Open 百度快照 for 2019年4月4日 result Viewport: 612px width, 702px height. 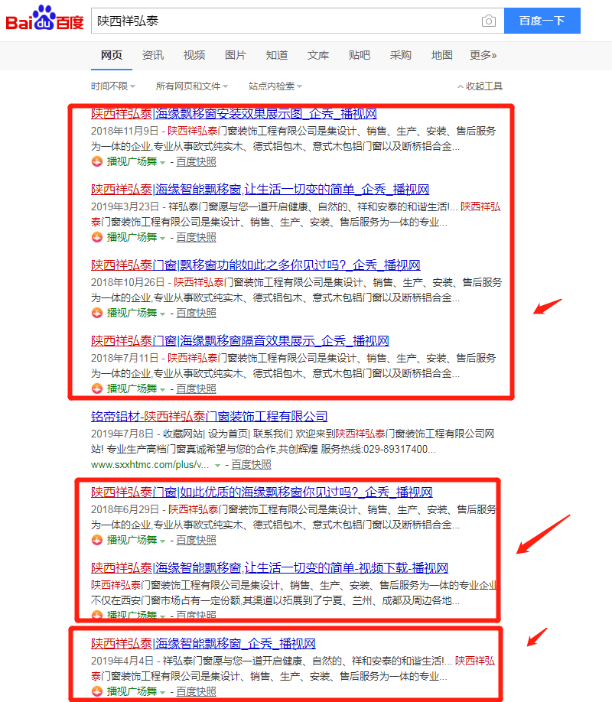pyautogui.click(x=197, y=691)
